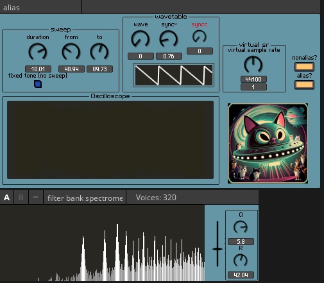Toggle the alias? button

pyautogui.click(x=304, y=85)
